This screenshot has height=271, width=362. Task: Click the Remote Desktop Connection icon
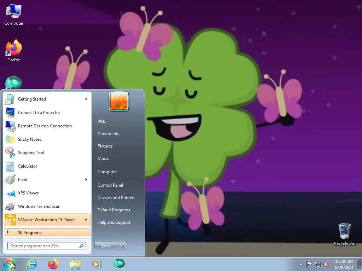[10, 126]
